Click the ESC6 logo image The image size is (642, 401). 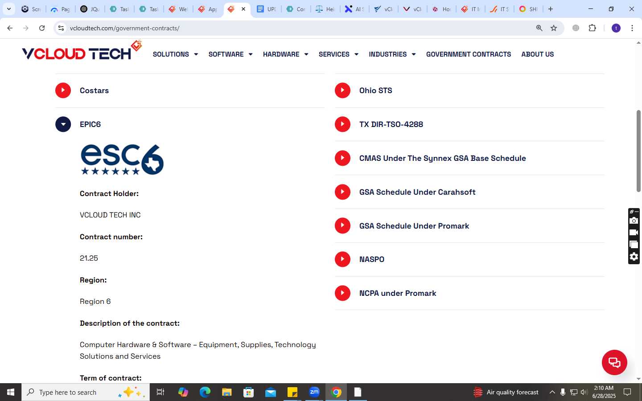pyautogui.click(x=122, y=160)
